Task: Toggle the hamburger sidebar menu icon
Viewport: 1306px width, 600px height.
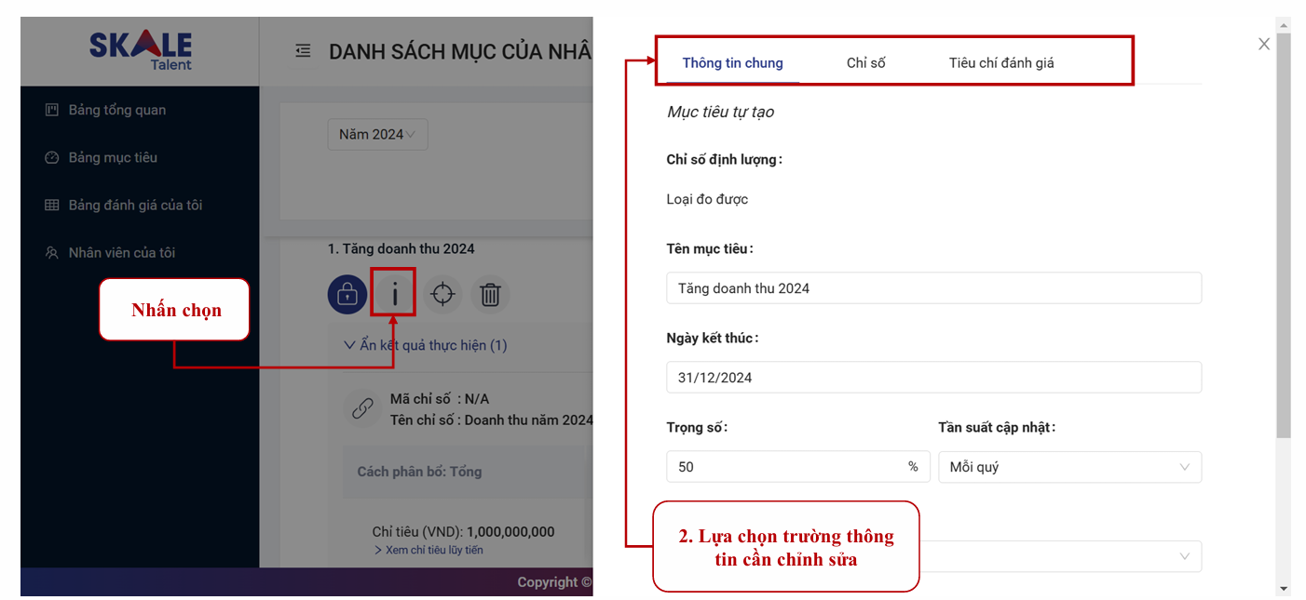Action: click(303, 51)
